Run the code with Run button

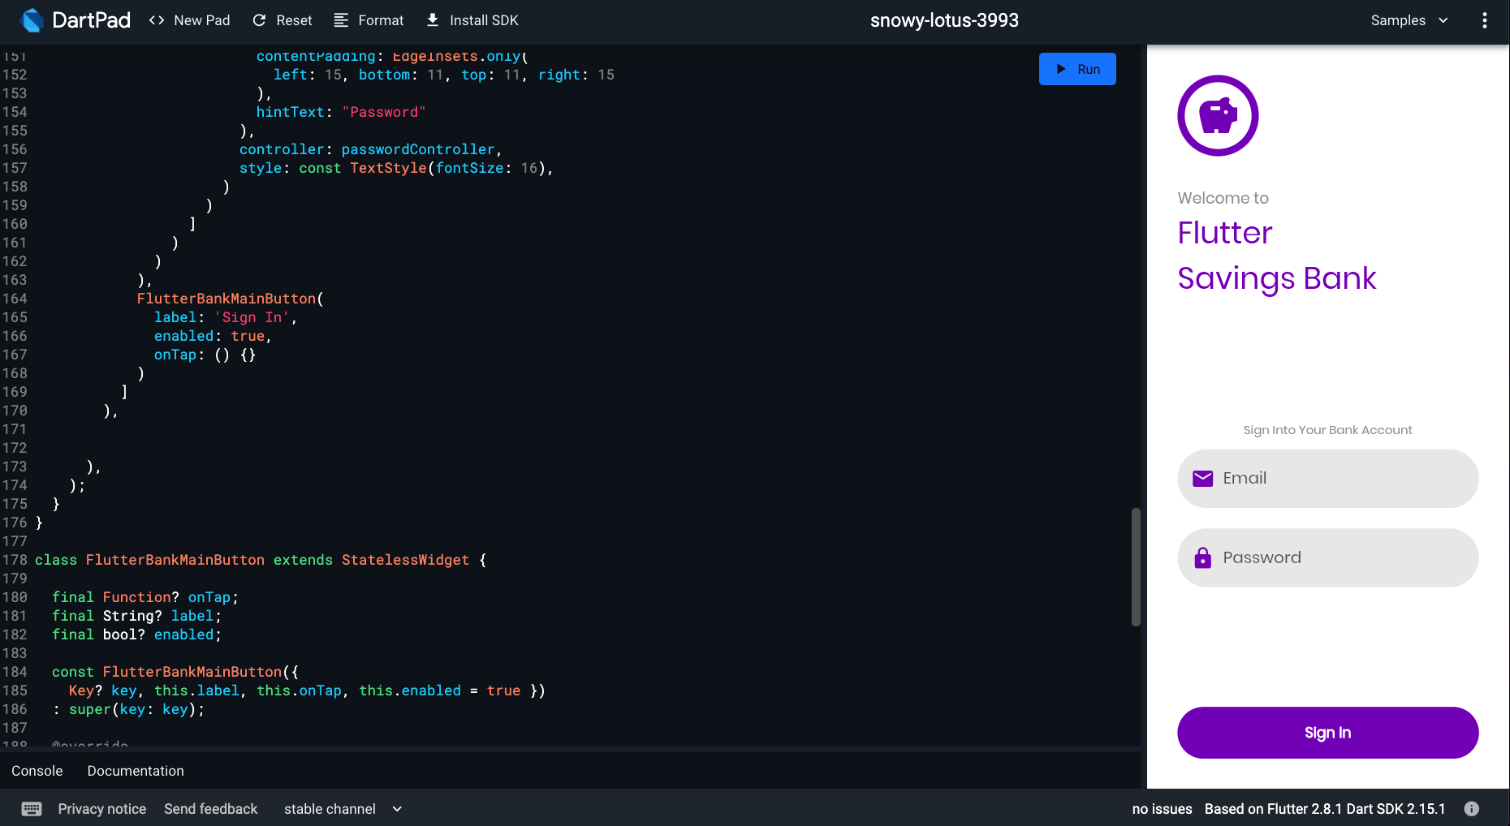(x=1077, y=69)
